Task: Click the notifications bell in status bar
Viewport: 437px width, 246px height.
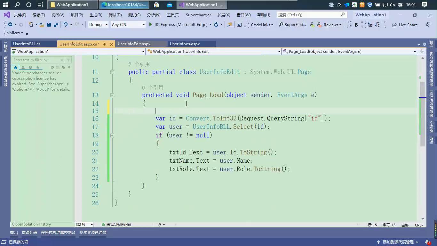Action: (427, 242)
